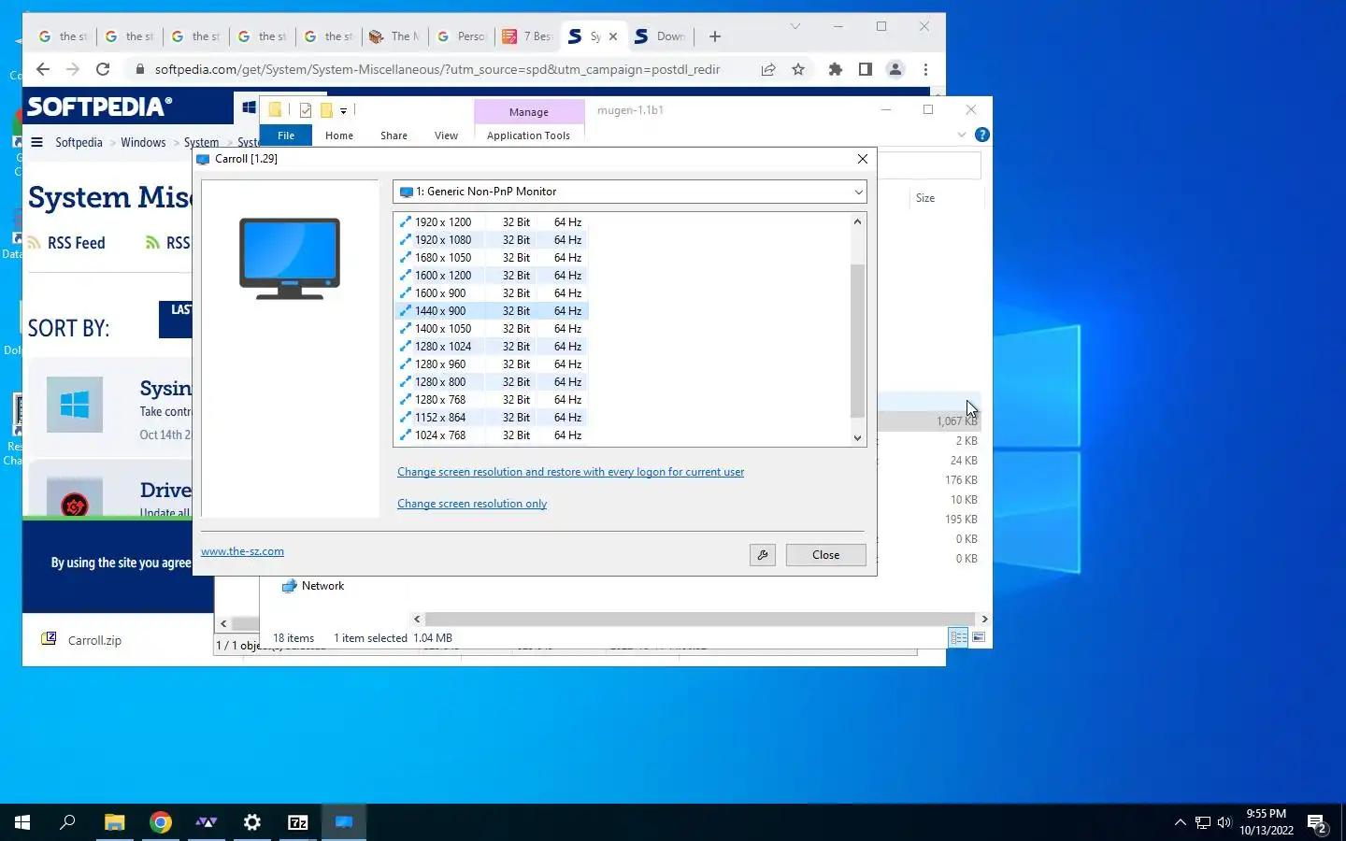Open the www.the-sz.com link

tap(242, 551)
